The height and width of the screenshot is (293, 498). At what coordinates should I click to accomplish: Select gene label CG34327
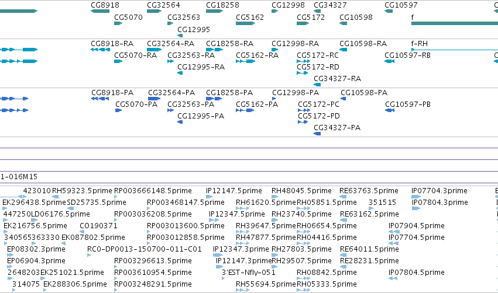pos(330,5)
